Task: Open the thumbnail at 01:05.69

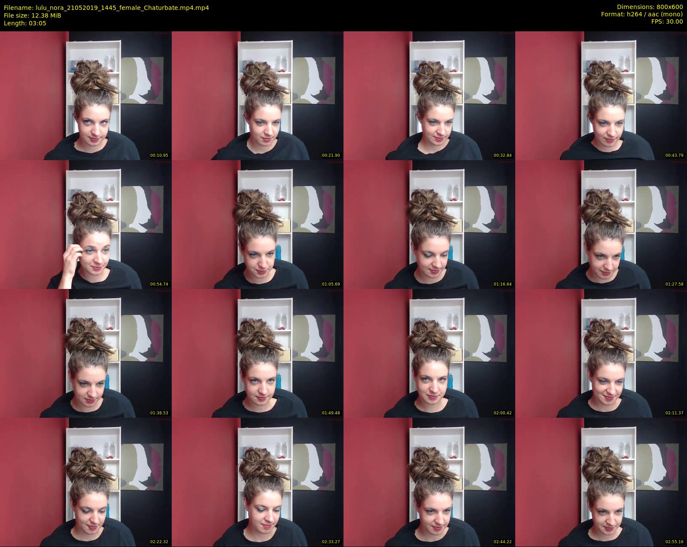Action: pos(258,224)
